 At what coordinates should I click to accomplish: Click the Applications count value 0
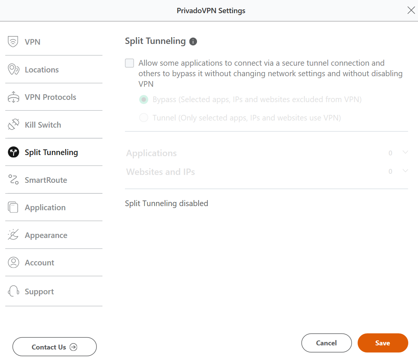(x=390, y=153)
